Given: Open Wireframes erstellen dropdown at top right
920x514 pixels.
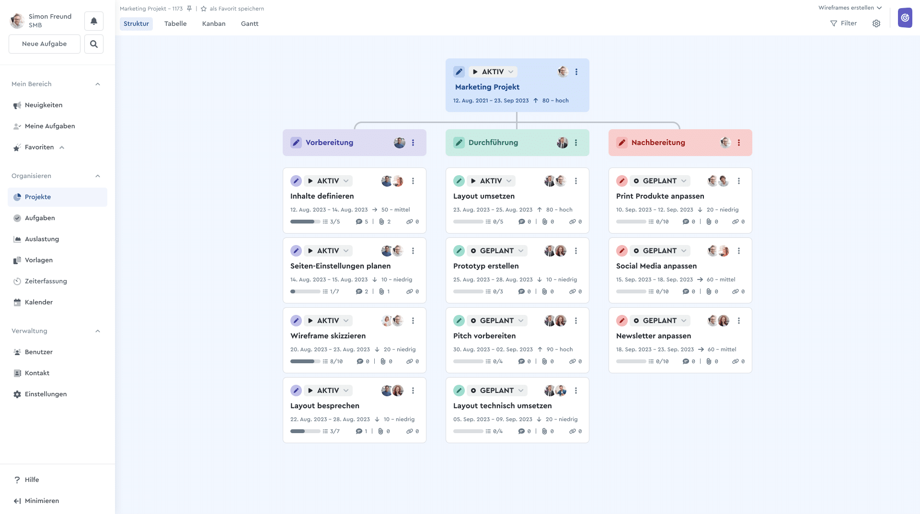Looking at the screenshot, I should (x=850, y=8).
